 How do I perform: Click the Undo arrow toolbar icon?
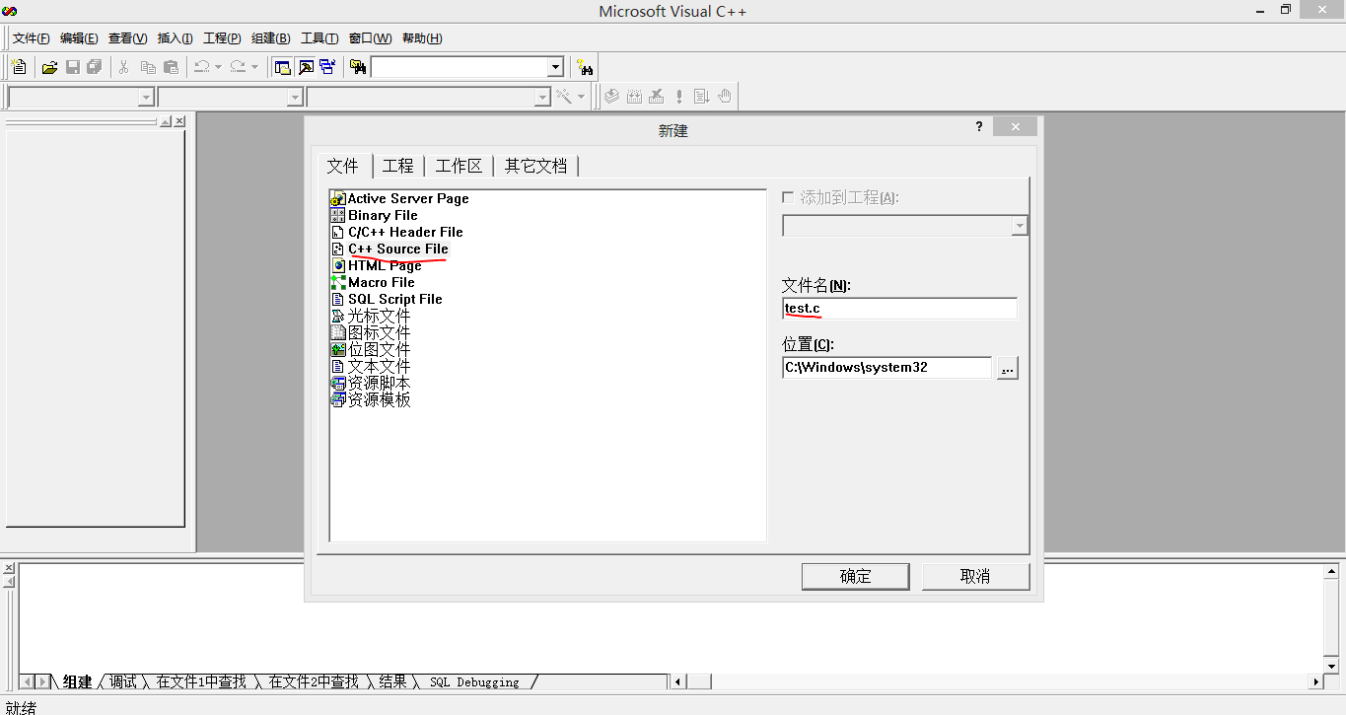(201, 67)
